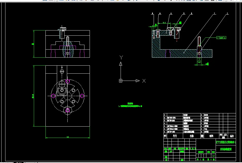Select the '1:1' scale cell in title block
Screen dimensions: 242x163
(213, 156)
